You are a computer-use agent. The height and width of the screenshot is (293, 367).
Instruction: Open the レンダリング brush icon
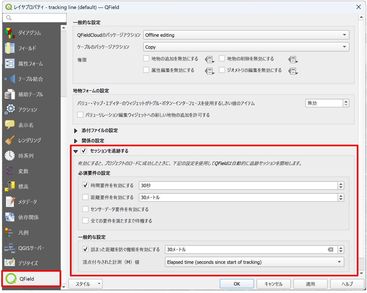pyautogui.click(x=10, y=140)
